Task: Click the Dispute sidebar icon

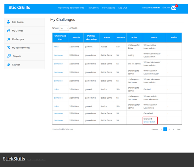Action: click(9, 56)
